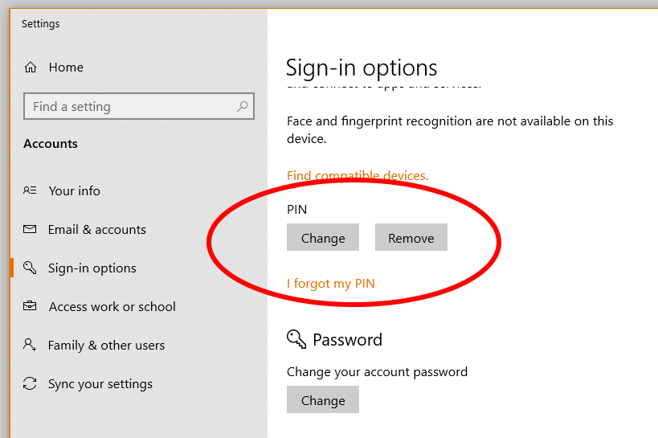
Task: Click the key icon beside the Password heading
Action: click(296, 339)
